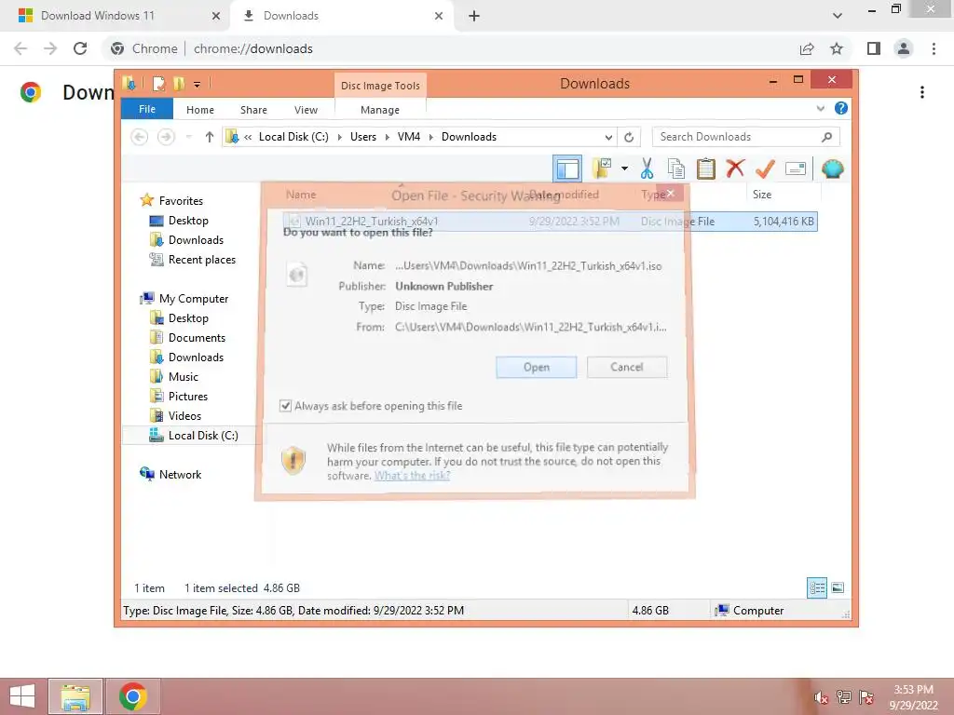Click the Open button in Security Warning

[536, 367]
